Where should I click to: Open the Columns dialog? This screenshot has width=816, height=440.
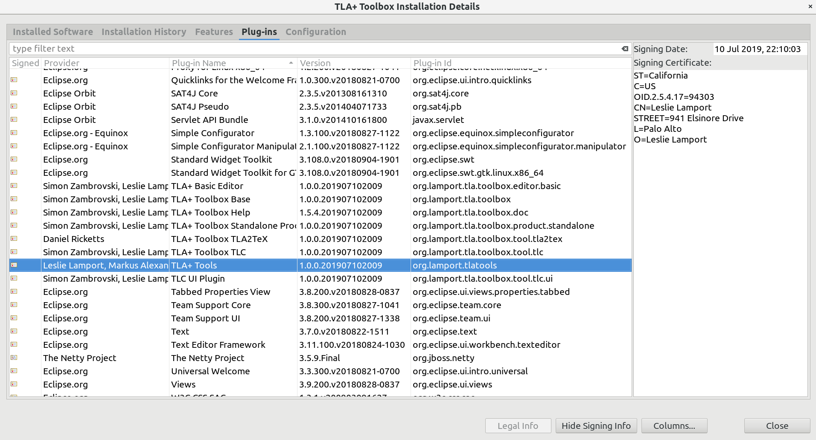pos(673,425)
